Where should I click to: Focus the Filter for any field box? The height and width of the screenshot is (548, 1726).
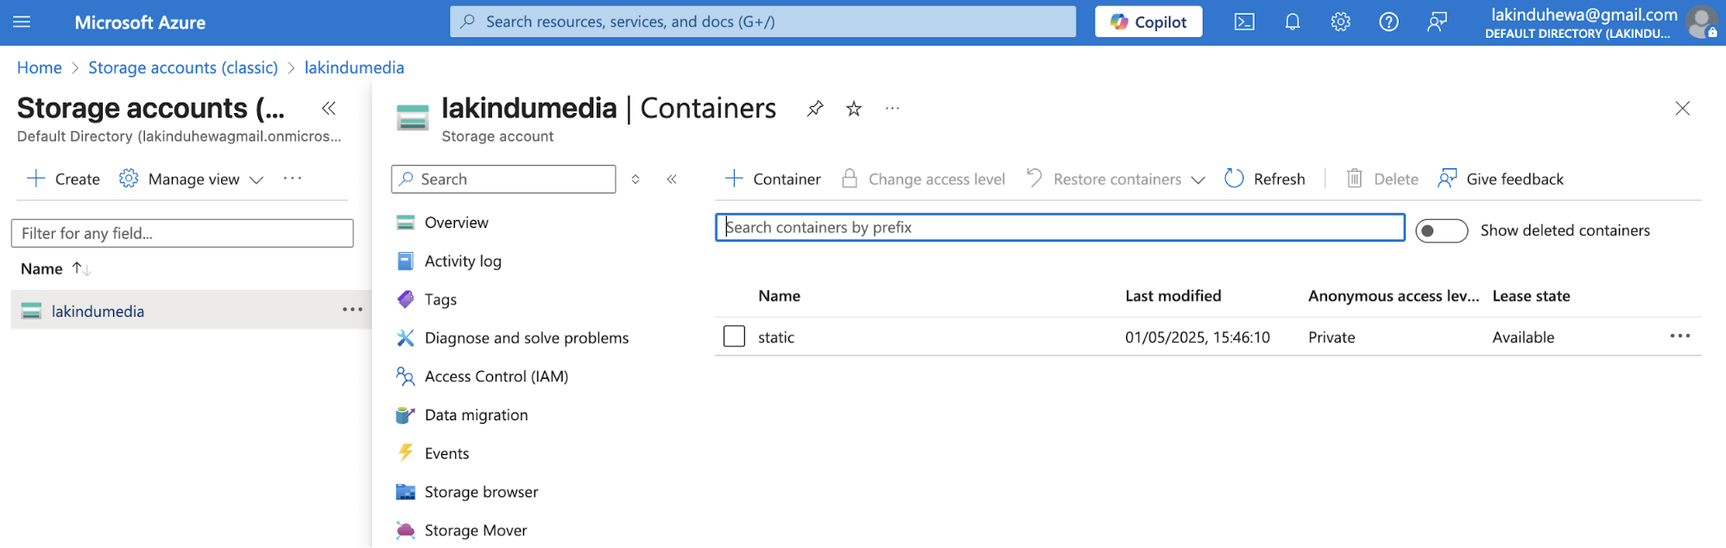[182, 233]
